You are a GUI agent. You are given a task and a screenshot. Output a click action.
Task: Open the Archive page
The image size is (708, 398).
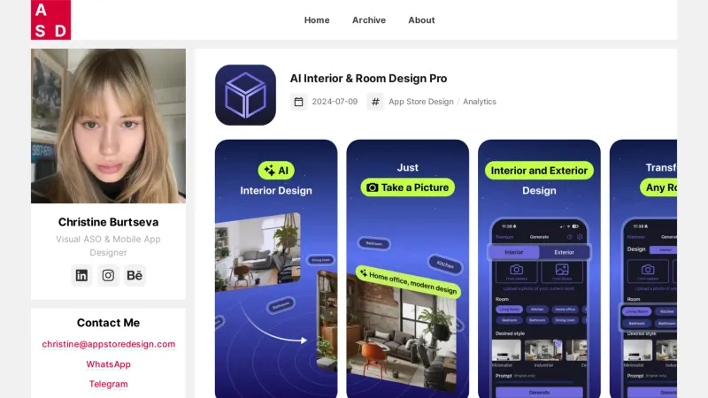[x=369, y=20]
